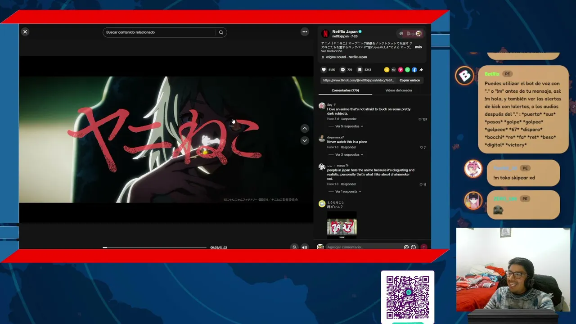Click the share arrow for more options

pyautogui.click(x=421, y=70)
